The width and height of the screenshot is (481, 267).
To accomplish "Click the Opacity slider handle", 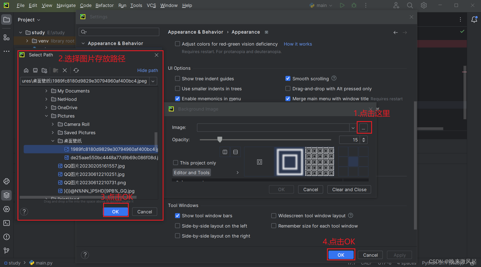I will (220, 139).
